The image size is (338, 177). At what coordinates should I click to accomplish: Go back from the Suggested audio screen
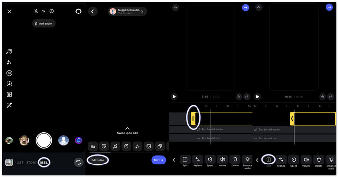(x=93, y=12)
